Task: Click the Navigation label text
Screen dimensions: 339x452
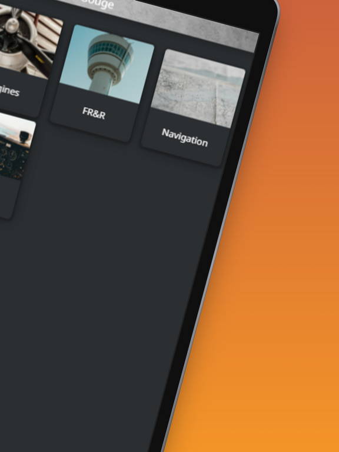Action: tap(185, 138)
